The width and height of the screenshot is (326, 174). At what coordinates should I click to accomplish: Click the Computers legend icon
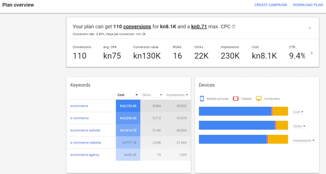point(259,99)
